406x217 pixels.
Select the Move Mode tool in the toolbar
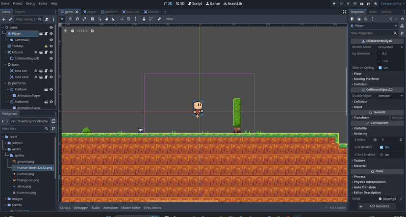pos(70,19)
